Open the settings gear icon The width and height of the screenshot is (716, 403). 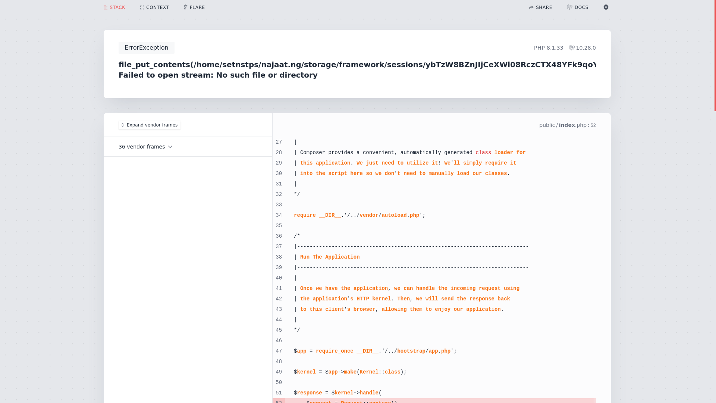pos(606,7)
